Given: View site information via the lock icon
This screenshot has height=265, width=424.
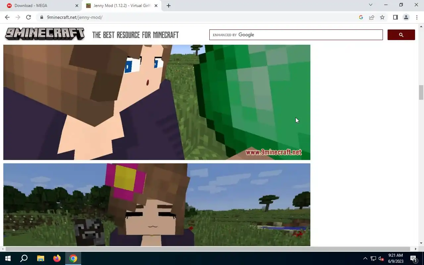Looking at the screenshot, I should coord(42,17).
